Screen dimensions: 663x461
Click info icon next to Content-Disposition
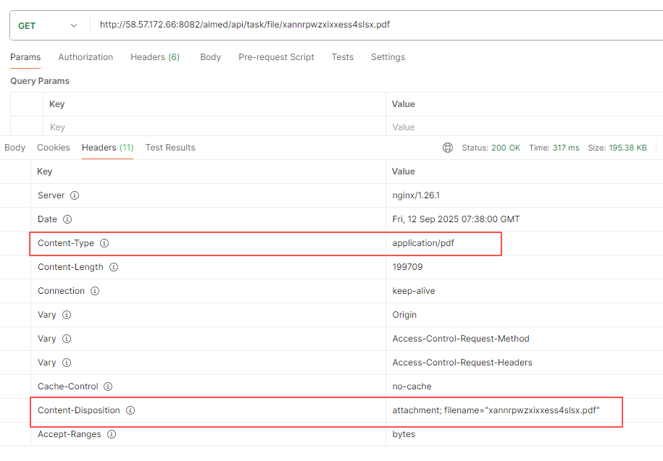point(130,410)
